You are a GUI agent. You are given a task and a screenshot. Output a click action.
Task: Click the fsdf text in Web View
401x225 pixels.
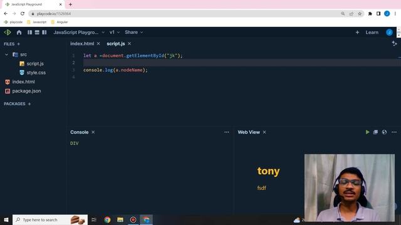[262, 188]
